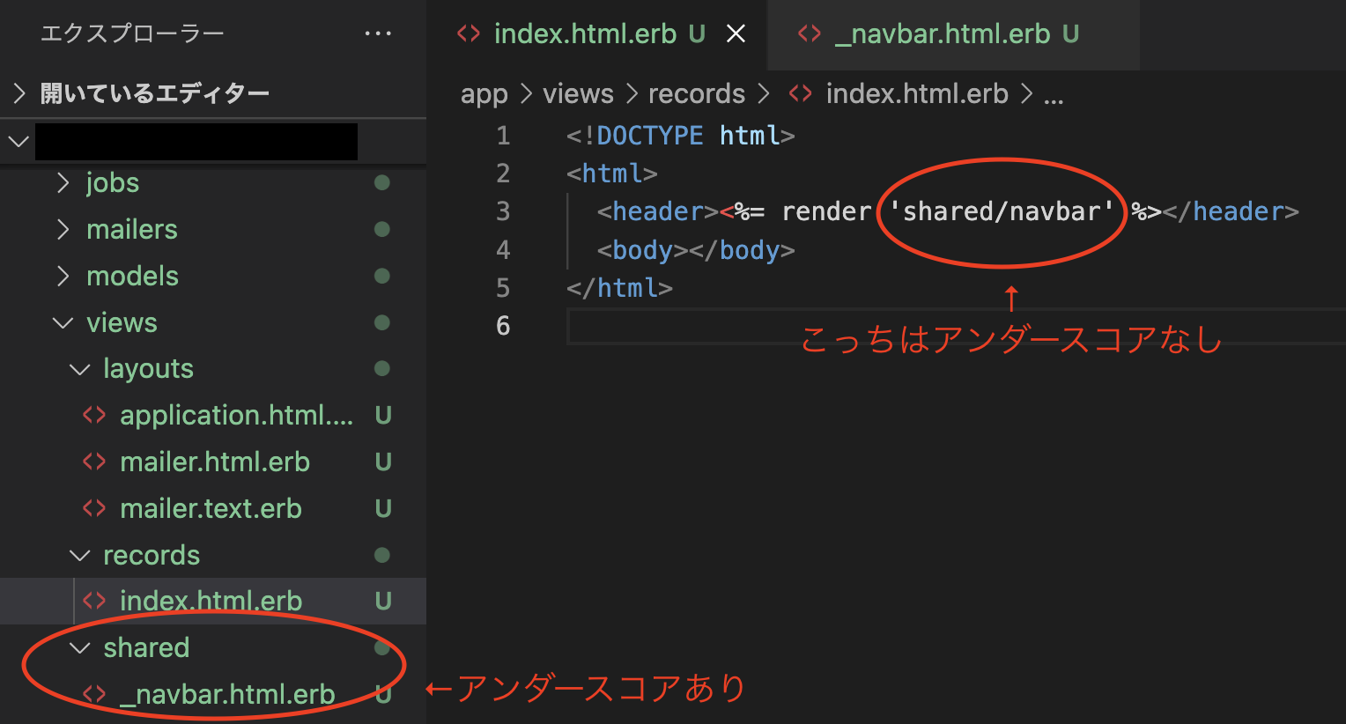The width and height of the screenshot is (1346, 724).
Task: Click the file icon on _navbar.html.erb tab
Action: (809, 34)
